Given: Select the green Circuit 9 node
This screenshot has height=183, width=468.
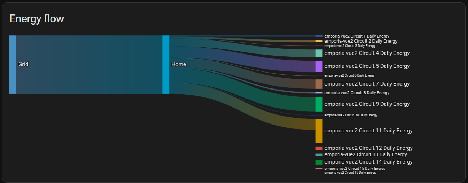Looking at the screenshot, I should (x=319, y=104).
